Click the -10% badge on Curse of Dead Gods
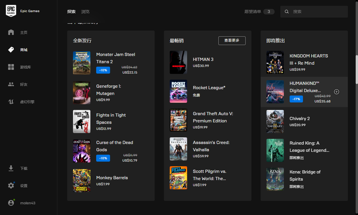This screenshot has height=215, width=358. [103, 158]
